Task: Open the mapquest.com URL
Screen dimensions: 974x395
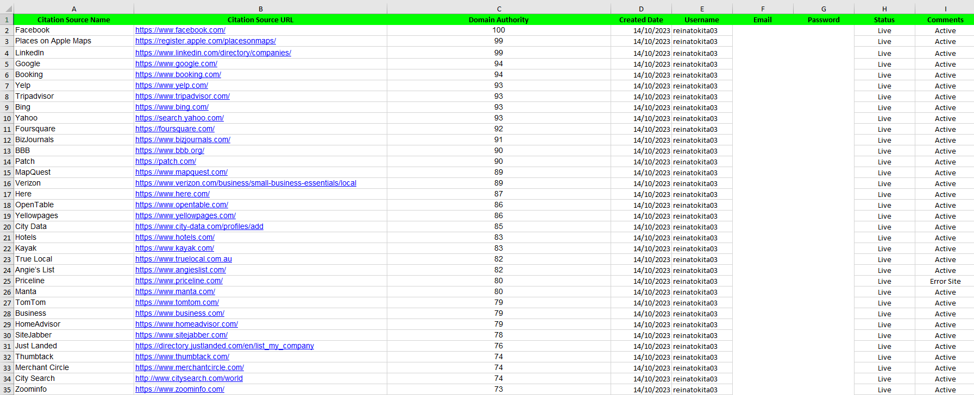Action: pyautogui.click(x=181, y=173)
